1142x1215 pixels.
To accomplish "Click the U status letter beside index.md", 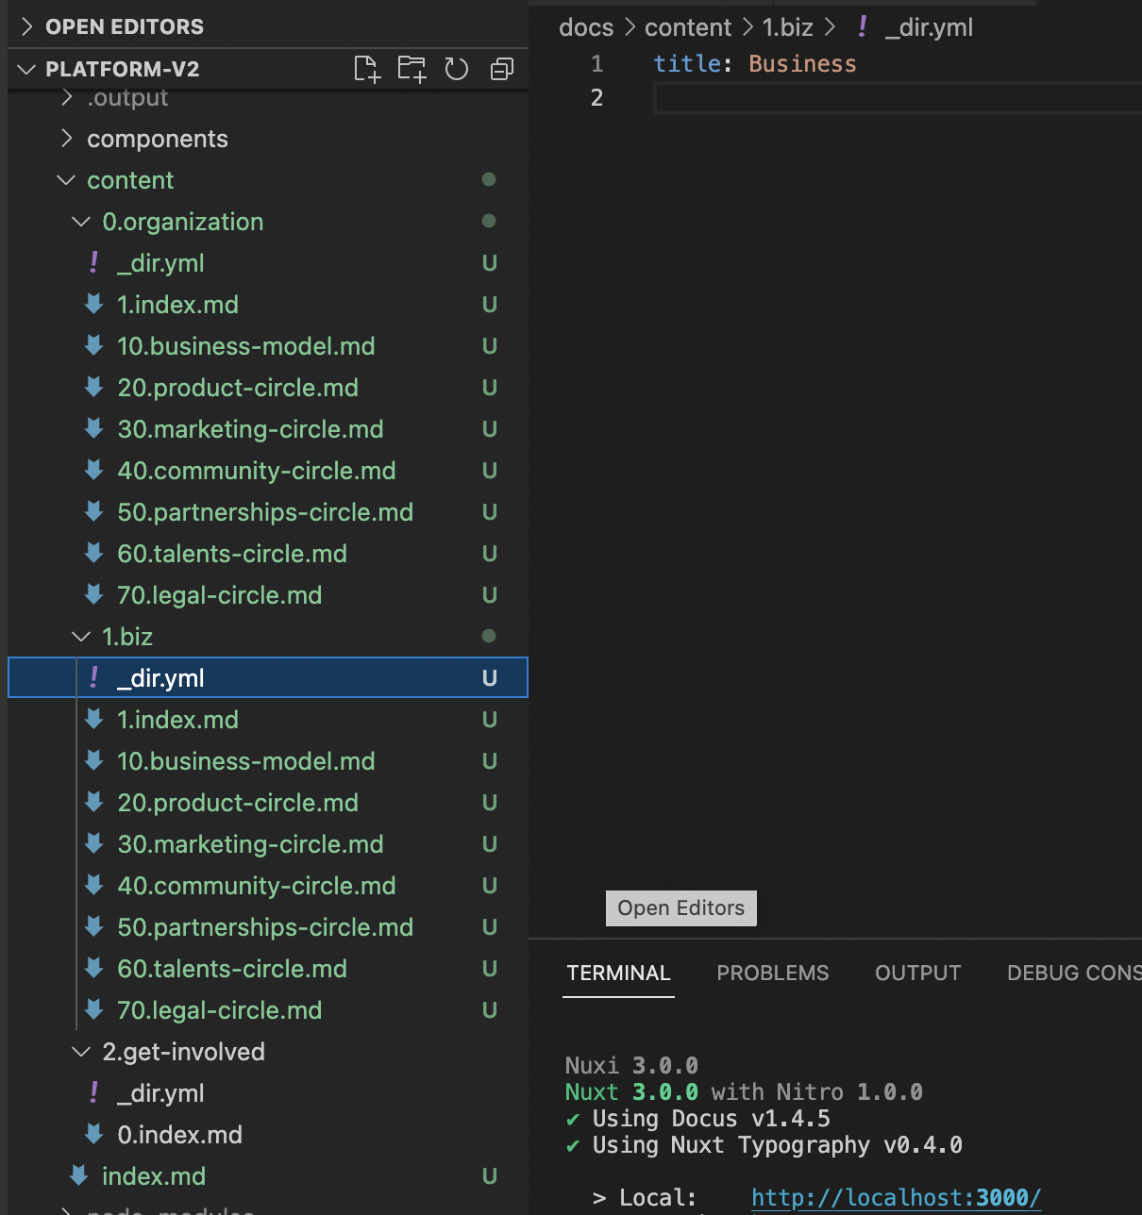I will click(x=490, y=1175).
